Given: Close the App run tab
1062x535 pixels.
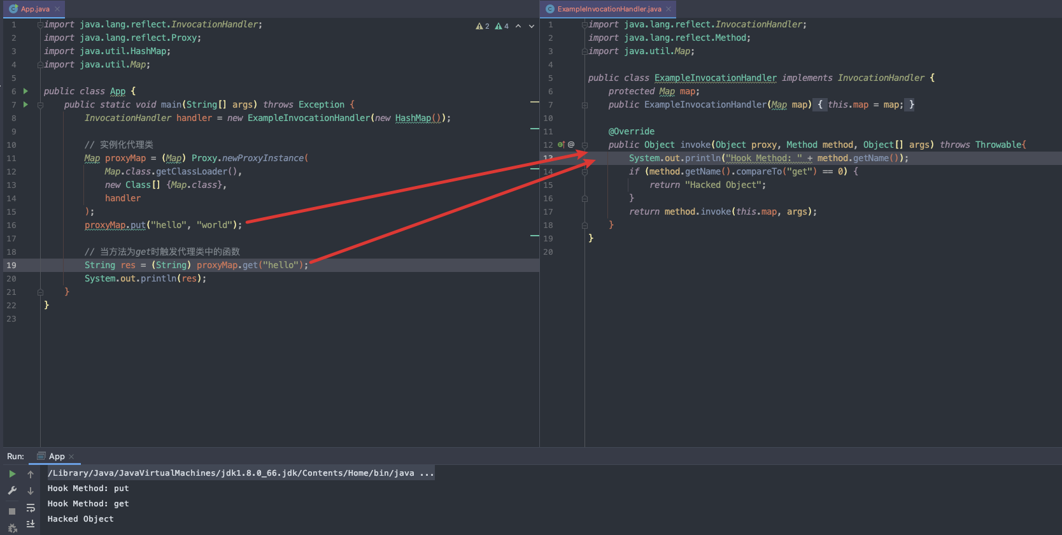Looking at the screenshot, I should 71,457.
